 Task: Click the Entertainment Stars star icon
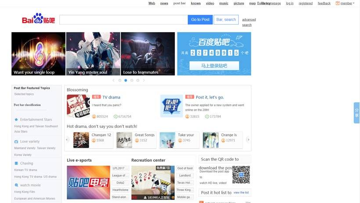tap(16, 120)
